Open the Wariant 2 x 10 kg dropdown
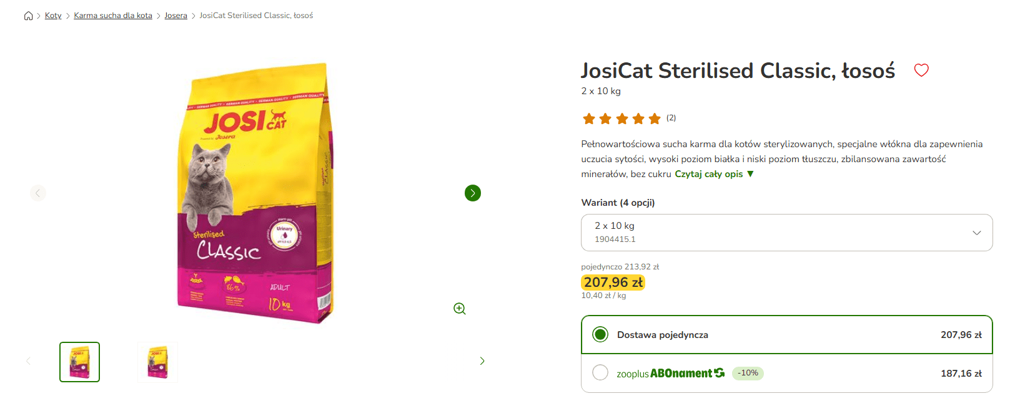The image size is (1035, 396). (x=786, y=233)
